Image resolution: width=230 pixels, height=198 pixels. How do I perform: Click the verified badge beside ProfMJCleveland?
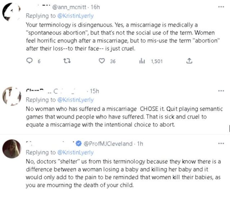[x=79, y=144]
